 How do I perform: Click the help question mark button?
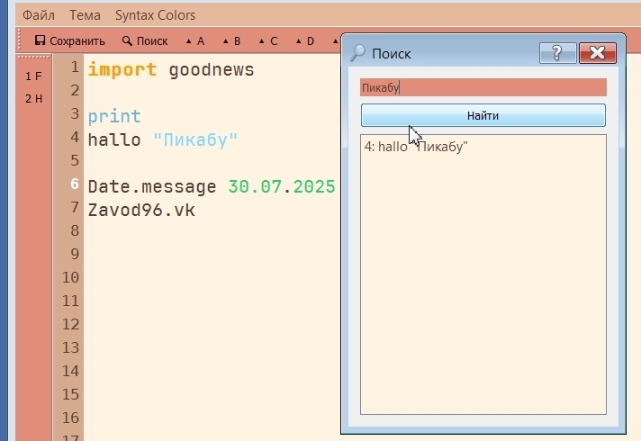pos(557,53)
